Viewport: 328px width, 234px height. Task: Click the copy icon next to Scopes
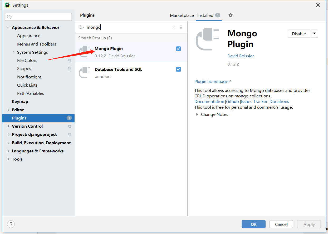coord(70,69)
